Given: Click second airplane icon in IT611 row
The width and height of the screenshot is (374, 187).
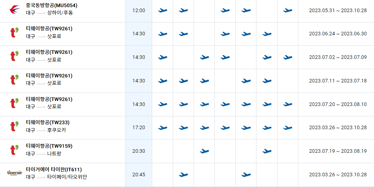Looking at the screenshot, I should coord(246,175).
